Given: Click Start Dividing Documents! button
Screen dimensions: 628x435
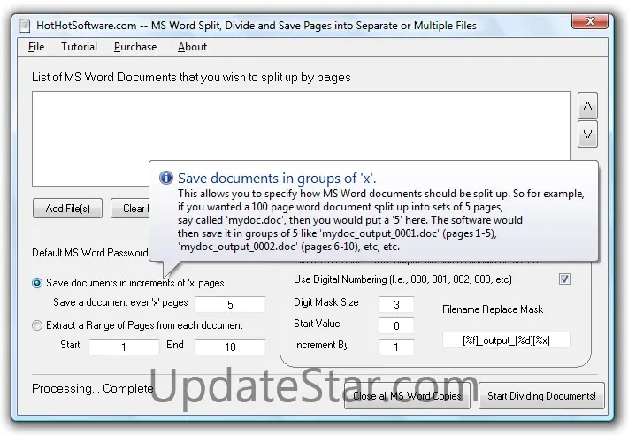Looking at the screenshot, I should pyautogui.click(x=541, y=396).
